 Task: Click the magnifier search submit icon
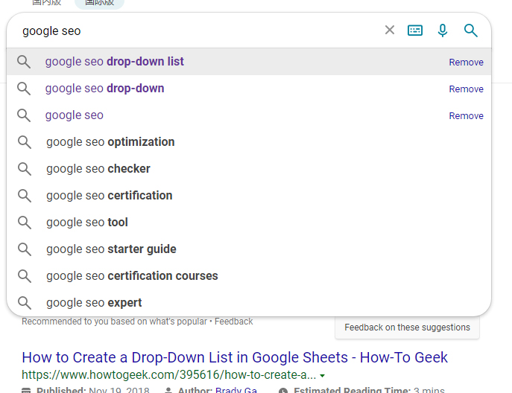pyautogui.click(x=470, y=31)
